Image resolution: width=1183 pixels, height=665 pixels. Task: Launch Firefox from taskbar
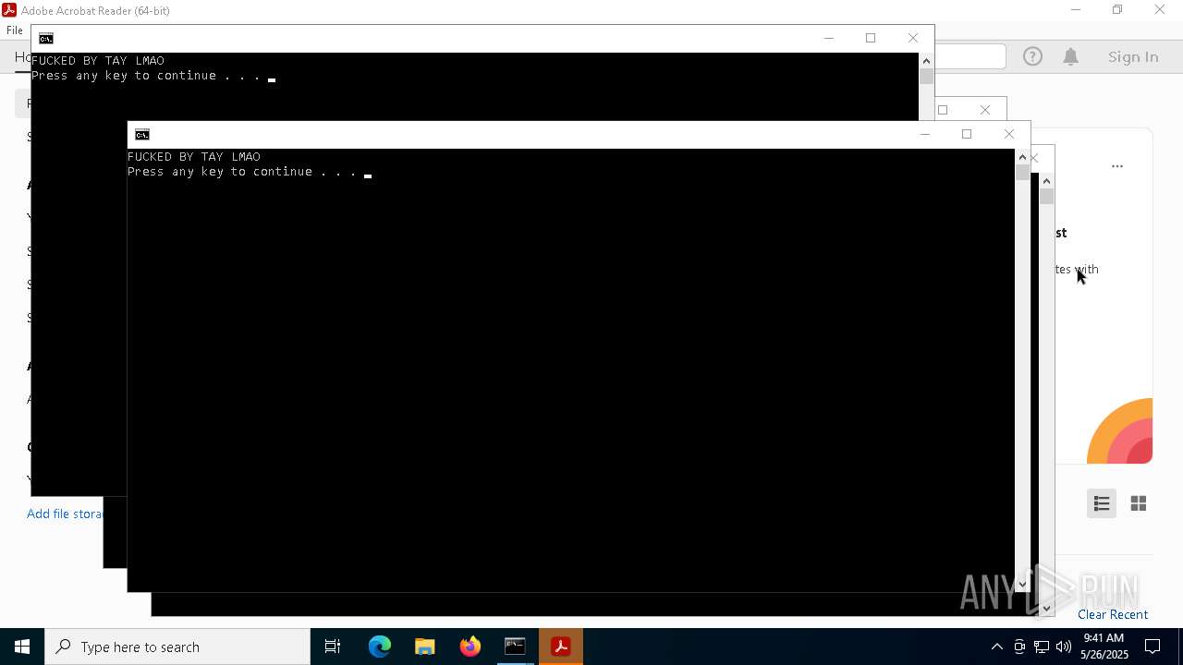470,647
